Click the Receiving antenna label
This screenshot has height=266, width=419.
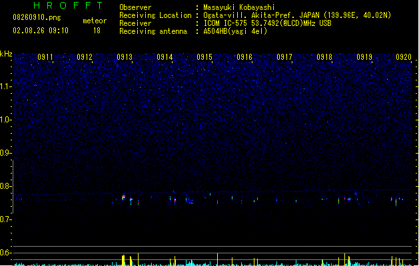[x=153, y=31]
